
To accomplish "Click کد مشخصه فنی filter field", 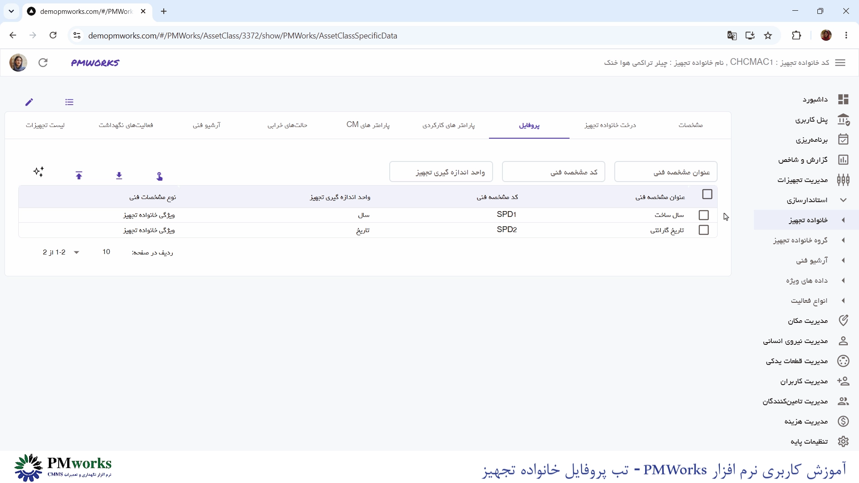I will [553, 172].
